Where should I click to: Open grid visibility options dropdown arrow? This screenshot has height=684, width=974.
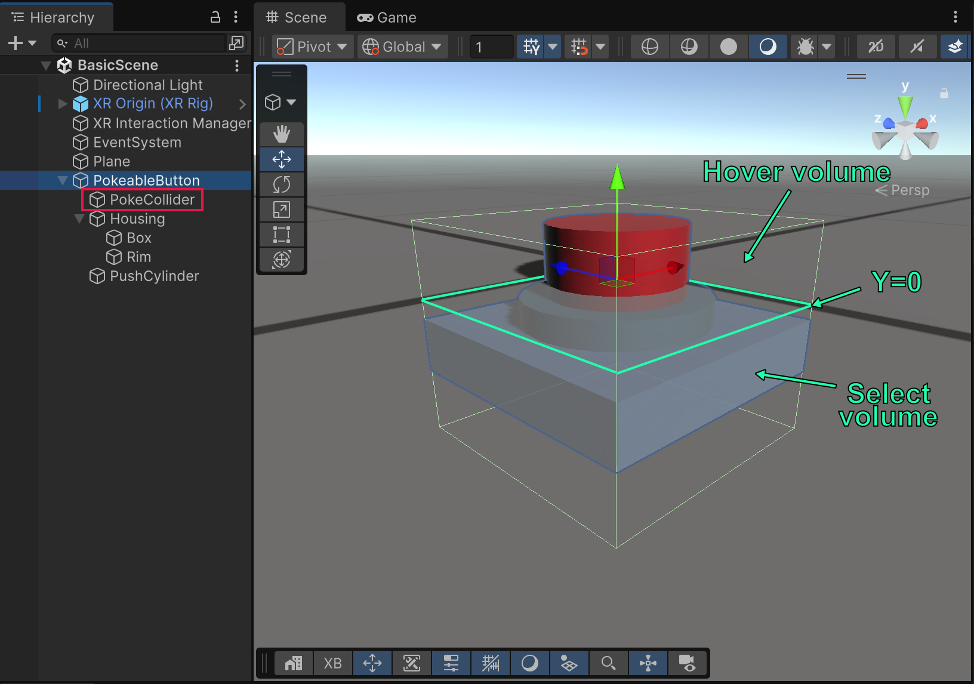553,47
